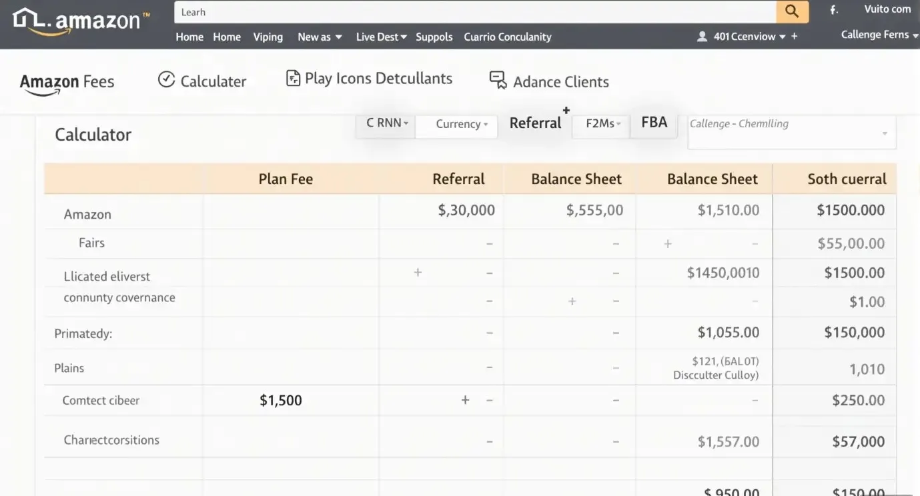This screenshot has width=920, height=496.
Task: Click the search field containing Learh
Action: 476,12
